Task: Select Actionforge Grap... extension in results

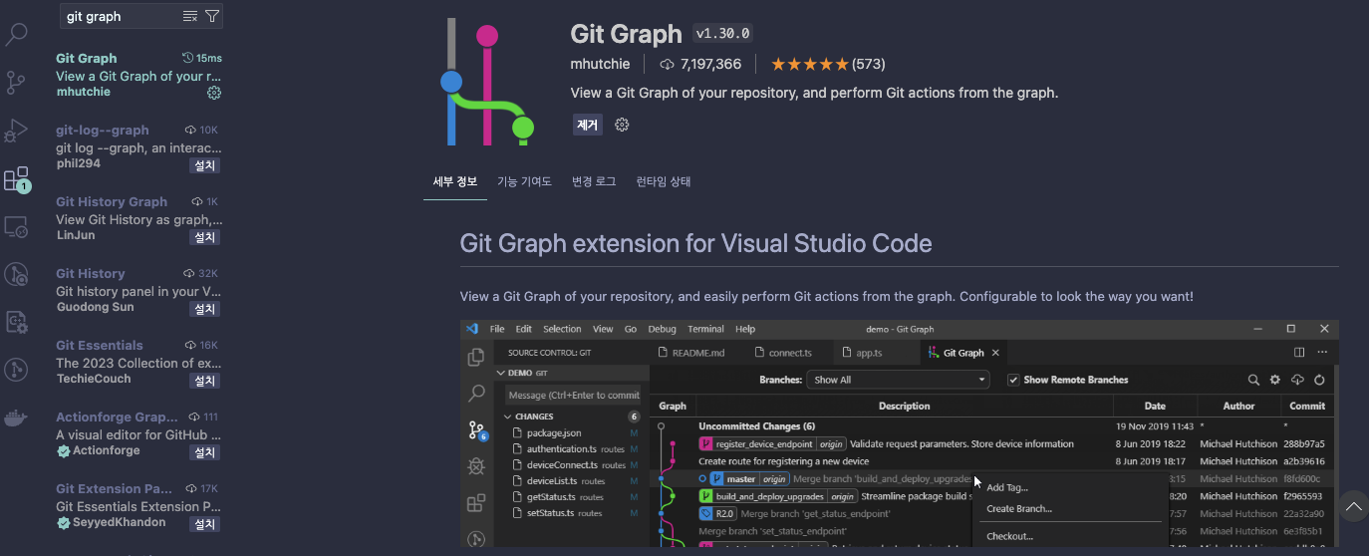Action: pos(138,433)
